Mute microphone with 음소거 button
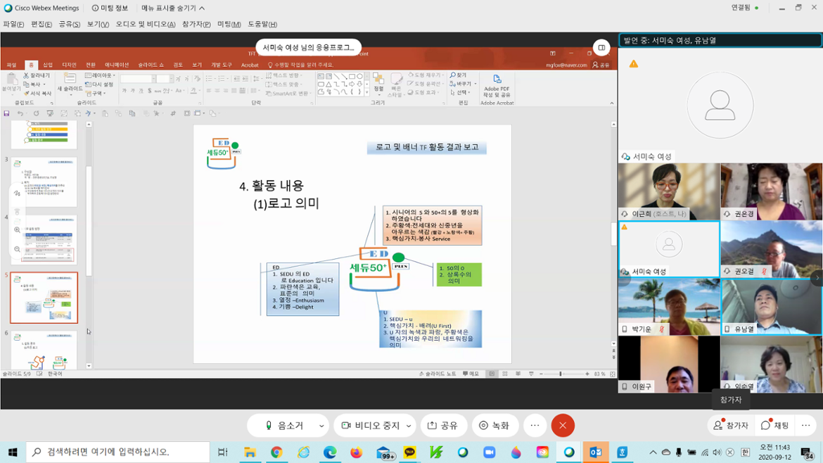823x463 pixels. pyautogui.click(x=284, y=425)
